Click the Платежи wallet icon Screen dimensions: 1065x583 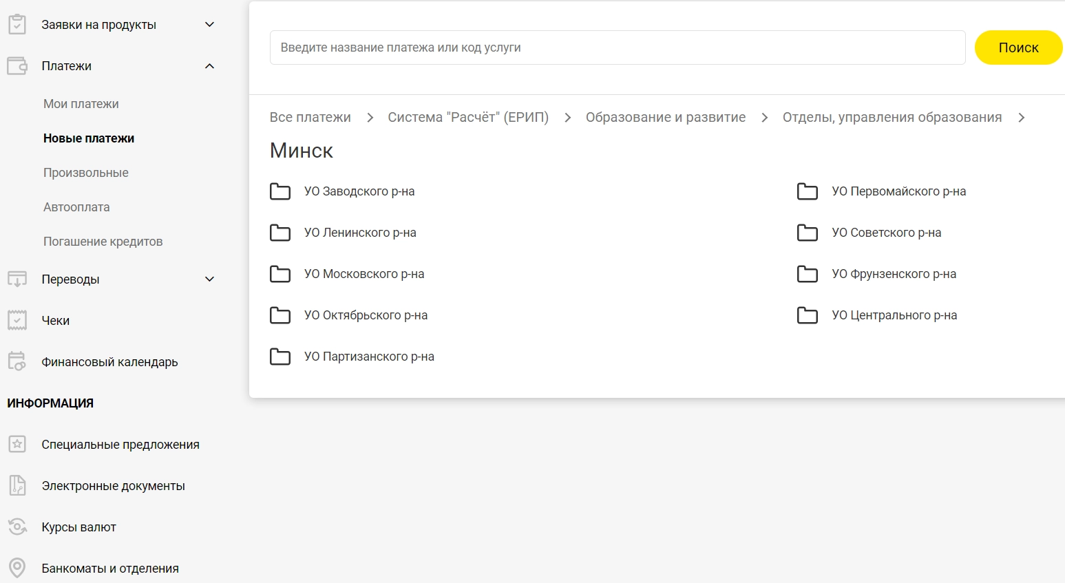coord(17,66)
